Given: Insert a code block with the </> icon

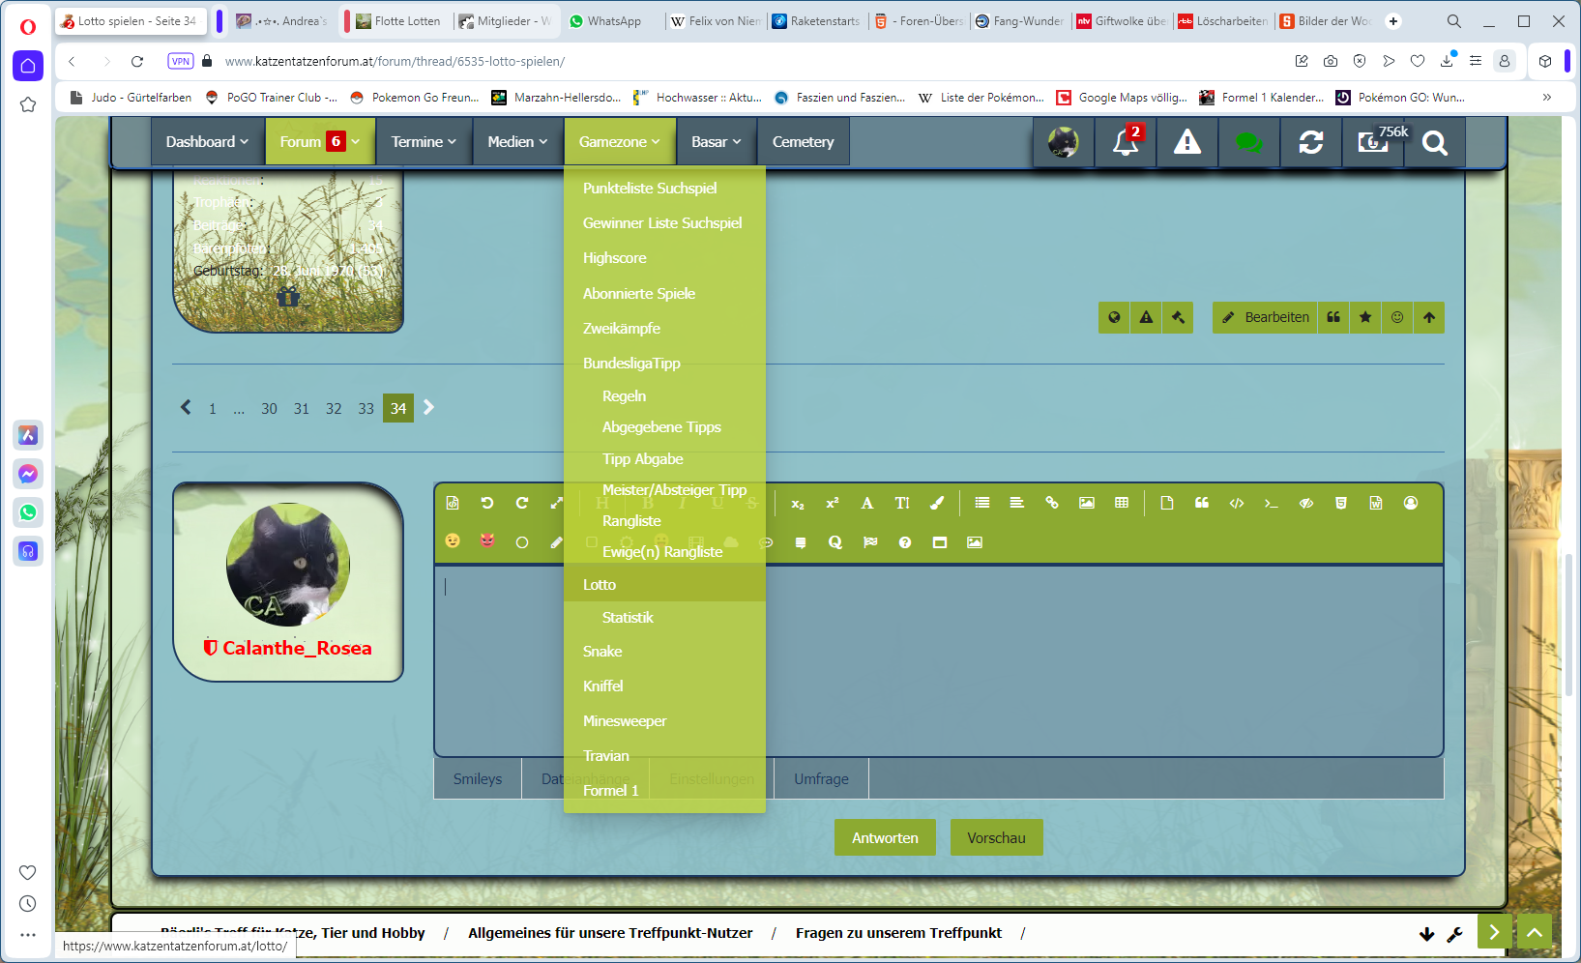Looking at the screenshot, I should pos(1237,503).
